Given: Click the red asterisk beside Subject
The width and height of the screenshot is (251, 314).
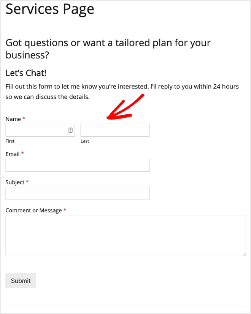Looking at the screenshot, I should (27, 182).
